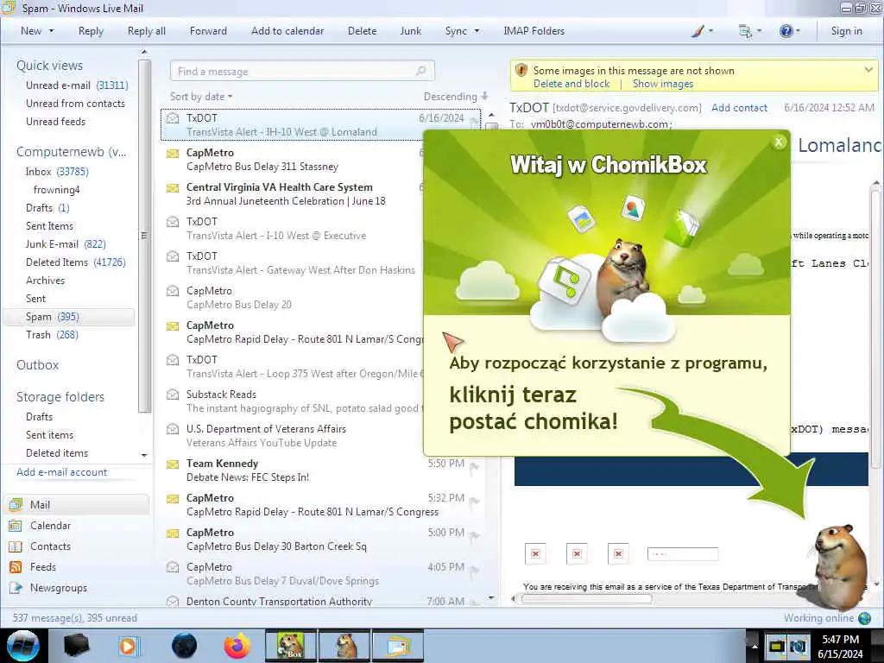Click Sign in
This screenshot has height=663, width=884.
[x=846, y=31]
